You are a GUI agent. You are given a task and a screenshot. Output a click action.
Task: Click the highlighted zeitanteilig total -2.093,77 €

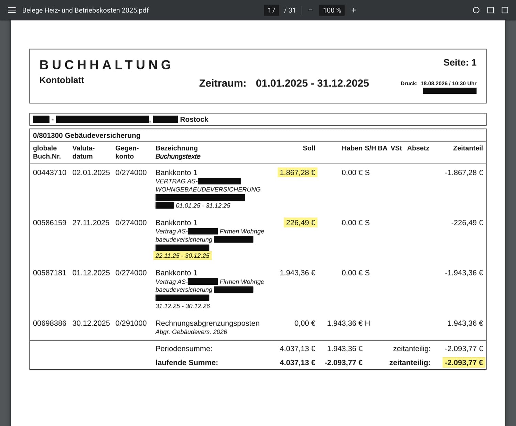pos(464,362)
